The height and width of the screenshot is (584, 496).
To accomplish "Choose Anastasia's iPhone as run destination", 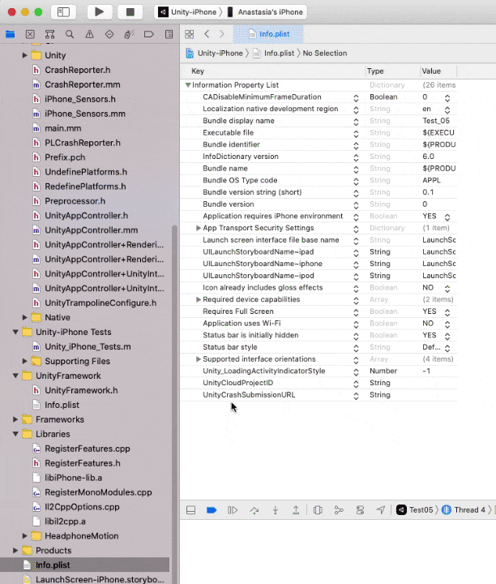I will coord(265,12).
